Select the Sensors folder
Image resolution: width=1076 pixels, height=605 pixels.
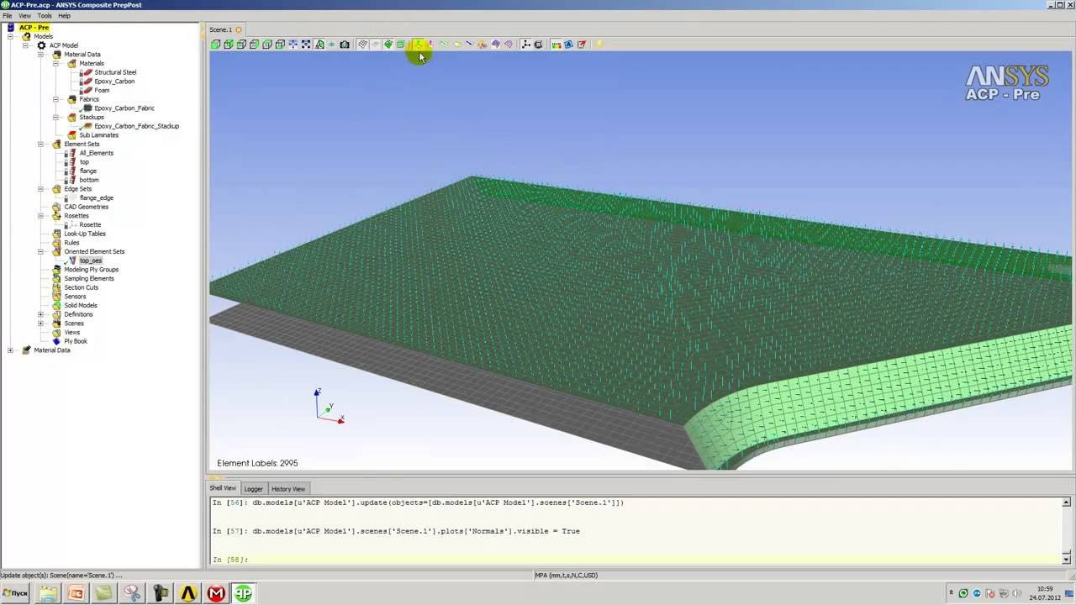coord(75,297)
